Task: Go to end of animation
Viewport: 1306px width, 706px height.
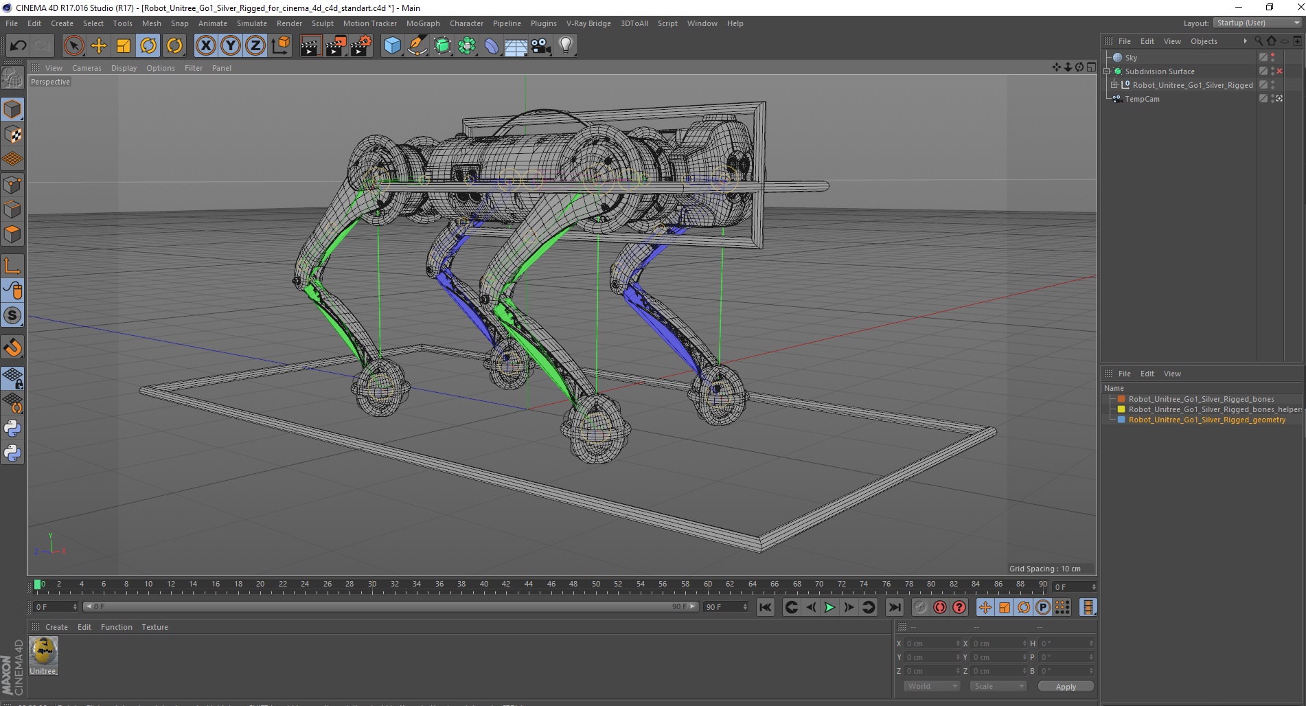Action: click(x=894, y=607)
